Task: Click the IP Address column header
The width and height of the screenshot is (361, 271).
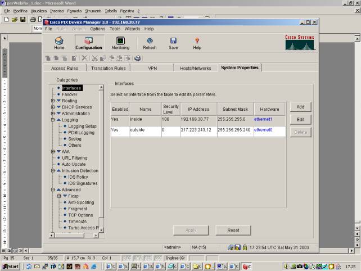Action: tap(198, 109)
